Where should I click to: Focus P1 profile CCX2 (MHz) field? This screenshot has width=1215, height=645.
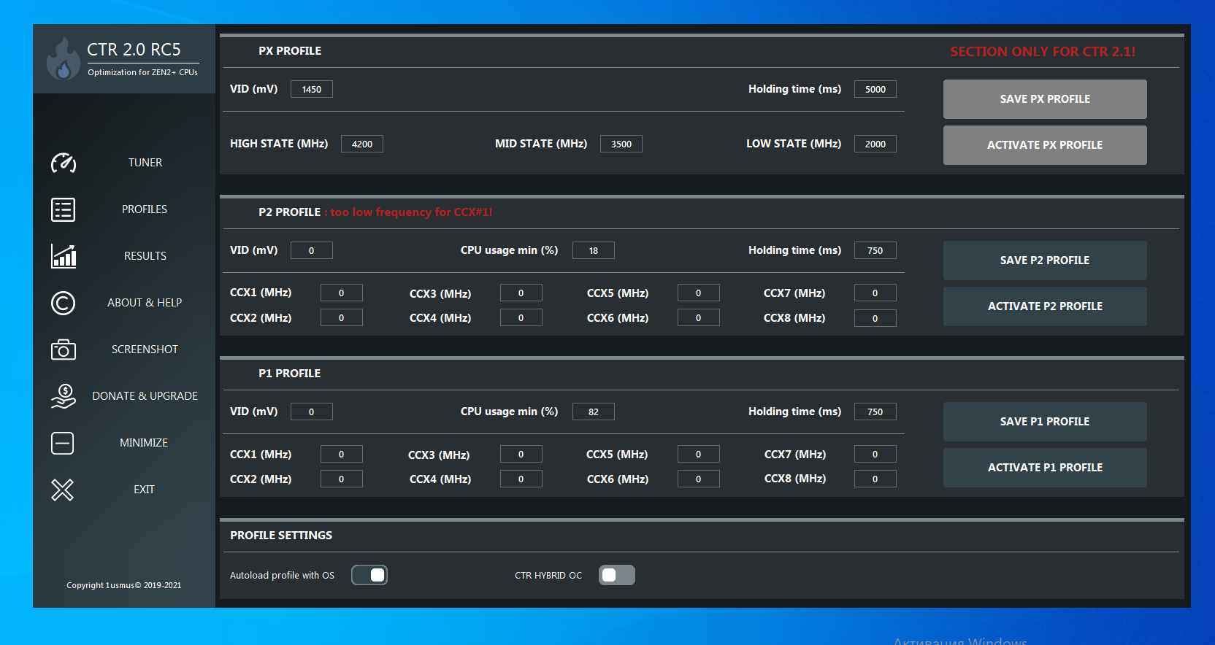tap(342, 479)
